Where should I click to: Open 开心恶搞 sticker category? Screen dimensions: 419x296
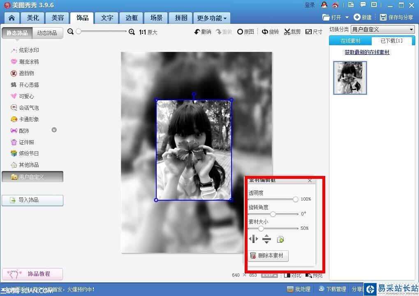(25, 85)
